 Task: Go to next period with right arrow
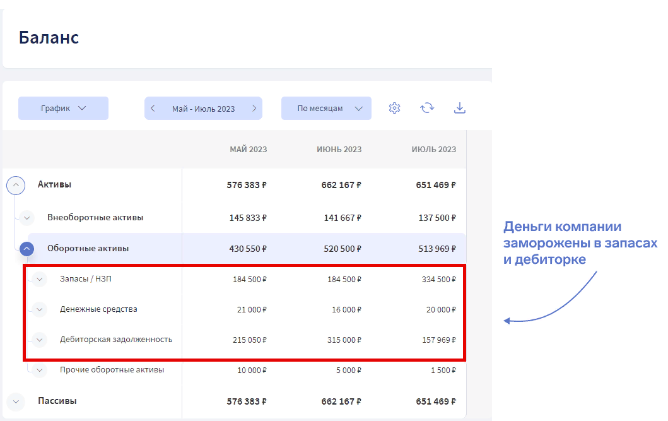coord(254,109)
